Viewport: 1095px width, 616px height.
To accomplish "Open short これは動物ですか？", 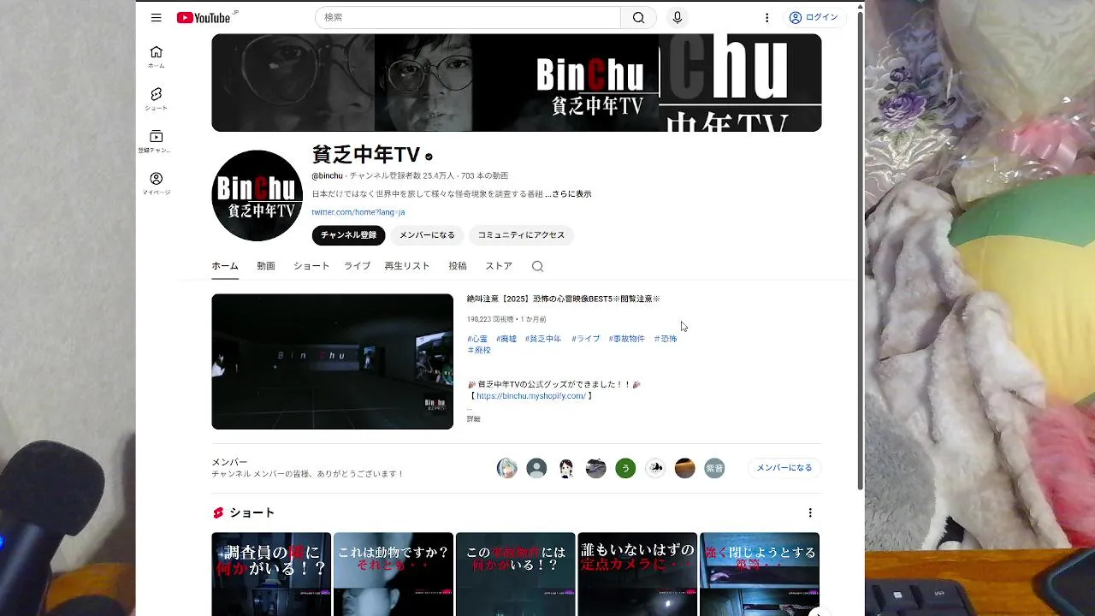I will [394, 574].
